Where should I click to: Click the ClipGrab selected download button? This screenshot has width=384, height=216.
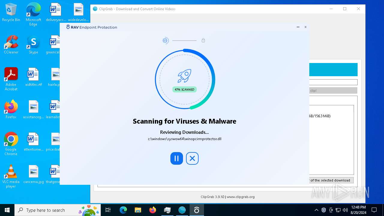331,180
